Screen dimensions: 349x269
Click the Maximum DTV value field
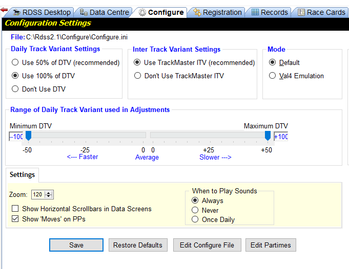(x=281, y=137)
